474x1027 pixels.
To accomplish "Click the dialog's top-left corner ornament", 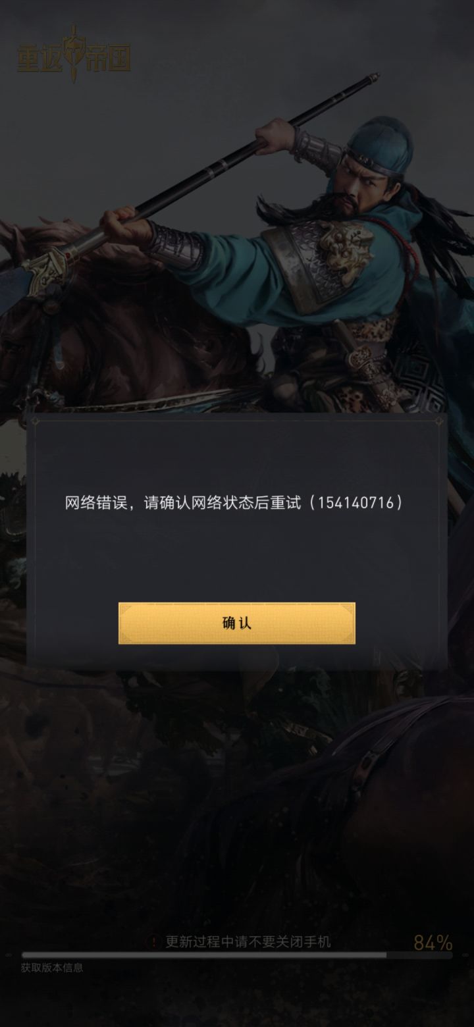I will point(35,421).
